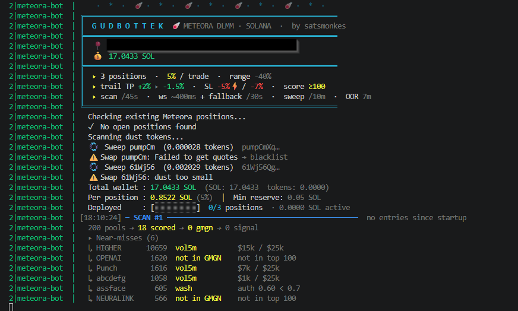Click the abcdefg near-miss row name
The height and width of the screenshot is (311, 518).
[111, 278]
